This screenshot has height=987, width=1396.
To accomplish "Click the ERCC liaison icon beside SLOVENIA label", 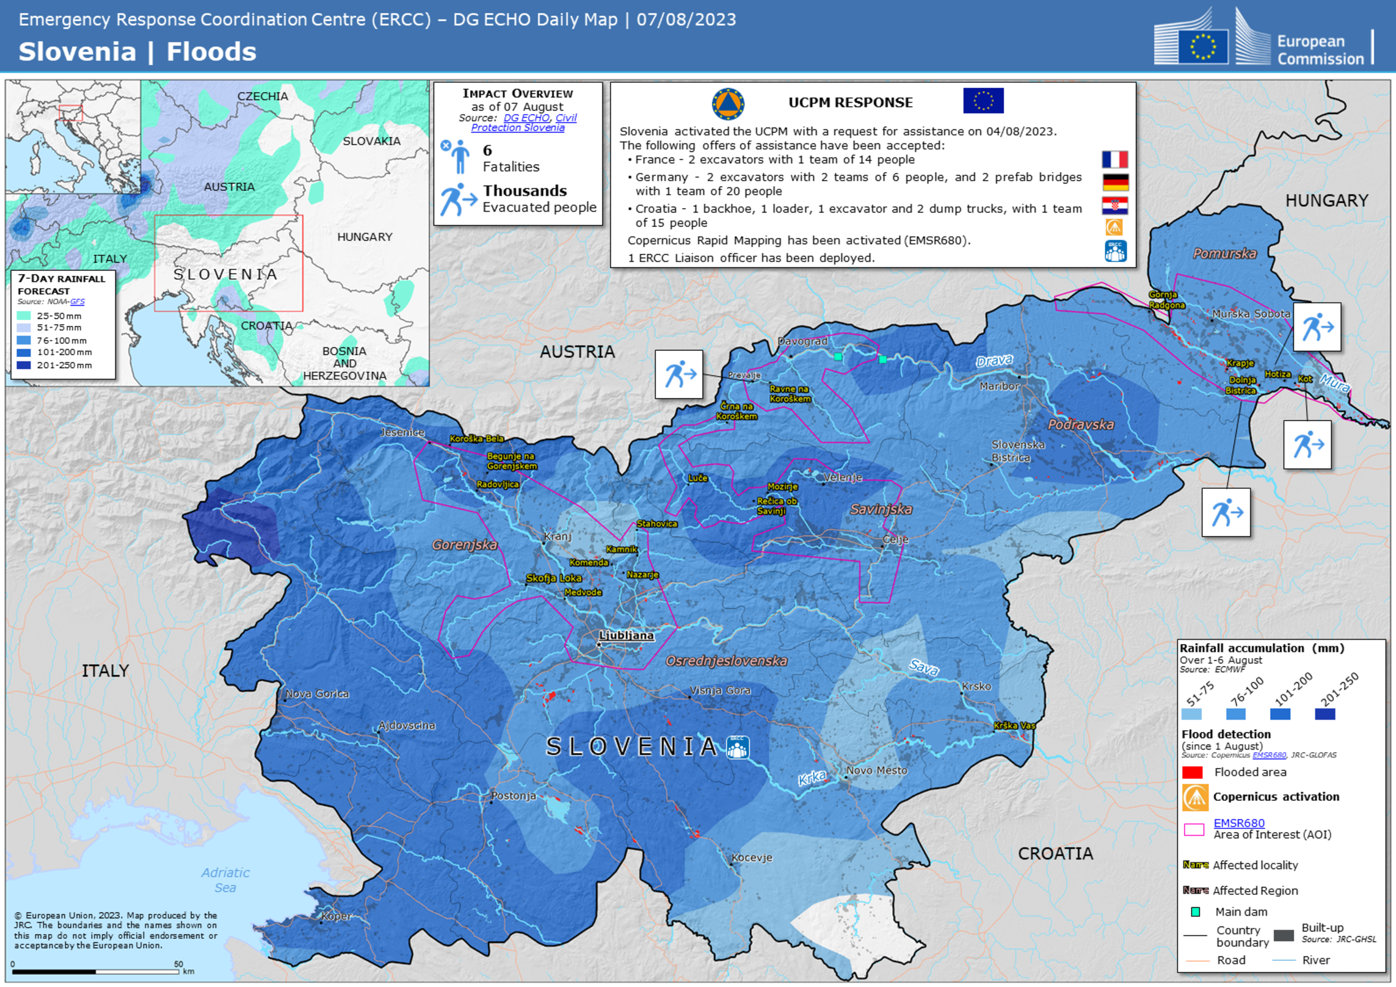I will tap(737, 747).
